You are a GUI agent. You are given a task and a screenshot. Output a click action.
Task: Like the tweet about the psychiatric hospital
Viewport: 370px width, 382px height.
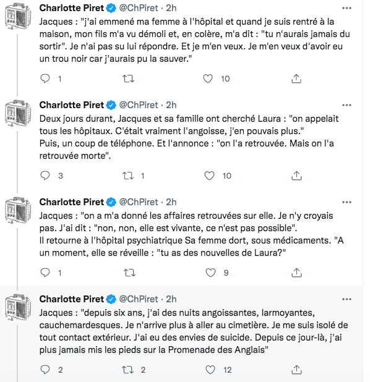(210, 273)
